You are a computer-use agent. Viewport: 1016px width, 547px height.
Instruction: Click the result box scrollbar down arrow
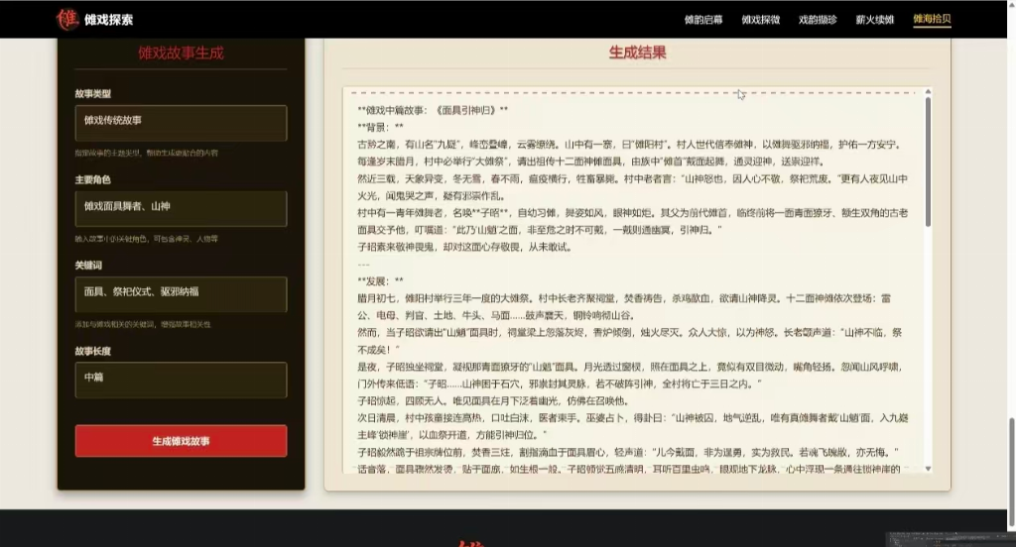point(928,468)
